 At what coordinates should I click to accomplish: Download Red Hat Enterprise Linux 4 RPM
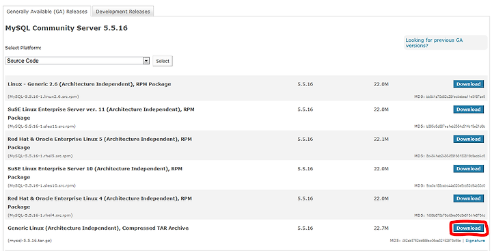(x=468, y=198)
